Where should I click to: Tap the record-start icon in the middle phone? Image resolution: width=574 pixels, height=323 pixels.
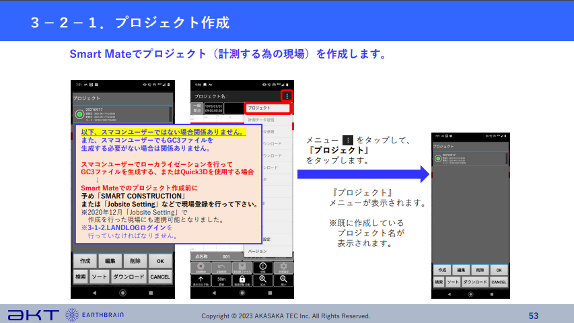pyautogui.click(x=201, y=268)
